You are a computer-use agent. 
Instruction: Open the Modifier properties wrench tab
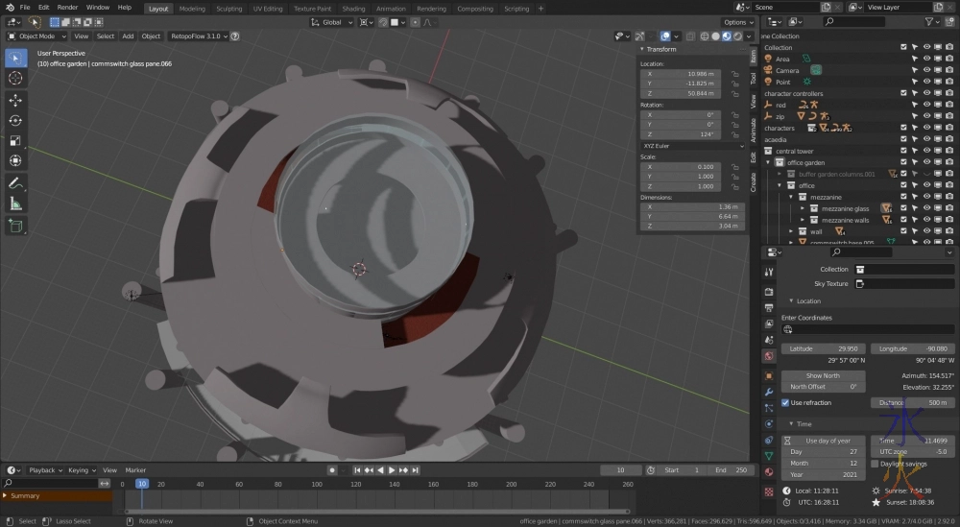click(x=769, y=392)
